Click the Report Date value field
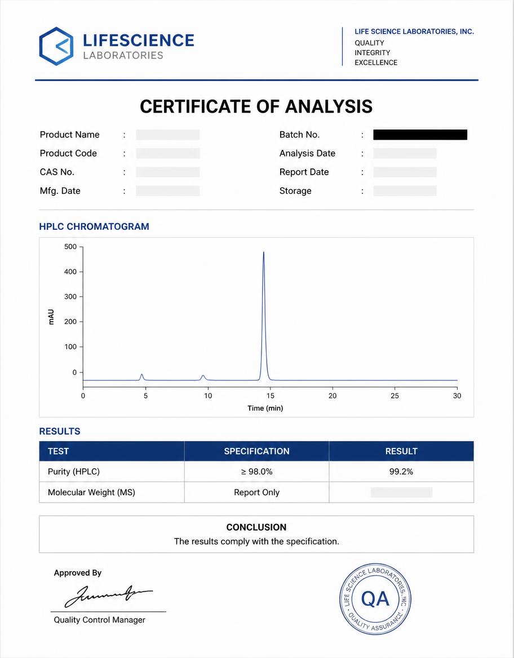The image size is (514, 658). (405, 172)
